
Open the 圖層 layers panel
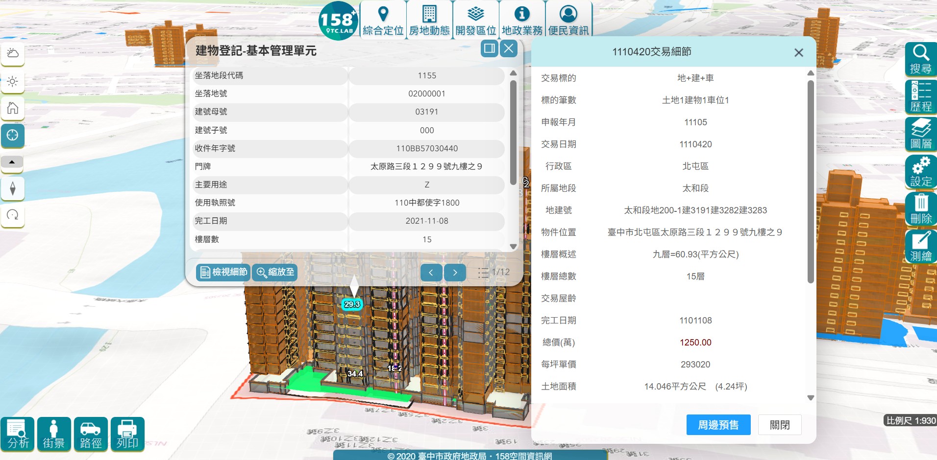920,134
